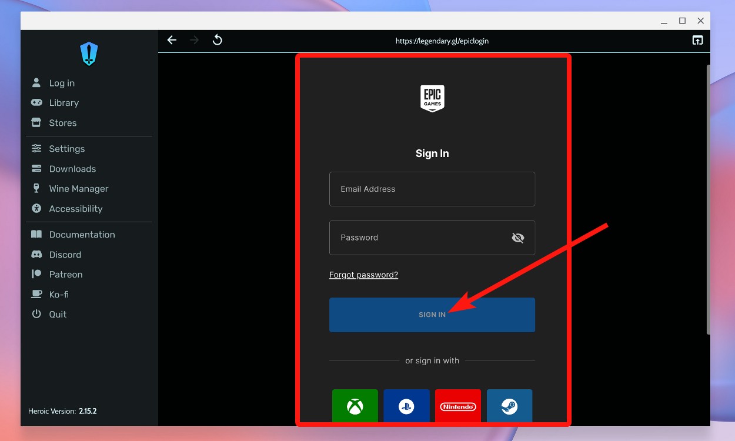735x441 pixels.
Task: Open the Forgot password link
Action: point(363,275)
